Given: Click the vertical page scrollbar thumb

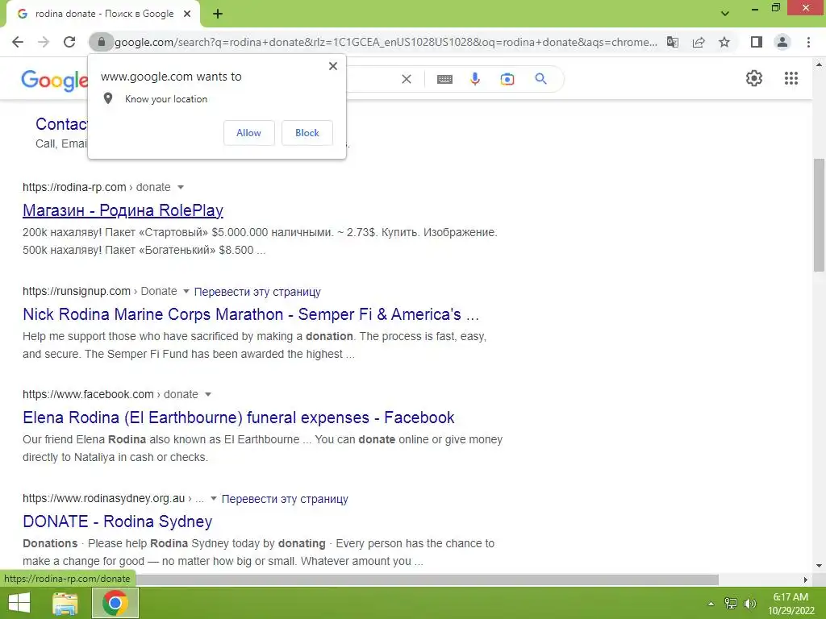Looking at the screenshot, I should (819, 214).
